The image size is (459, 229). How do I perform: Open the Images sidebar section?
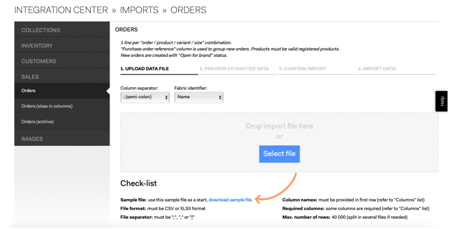[x=62, y=139]
